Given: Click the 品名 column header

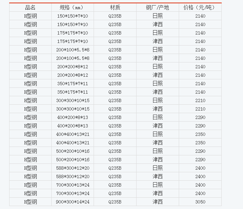Looking at the screenshot, I should point(30,7).
